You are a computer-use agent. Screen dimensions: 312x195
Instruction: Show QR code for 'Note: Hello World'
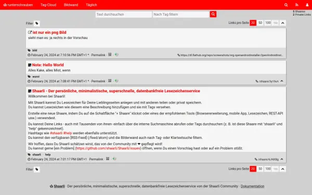click(110, 81)
